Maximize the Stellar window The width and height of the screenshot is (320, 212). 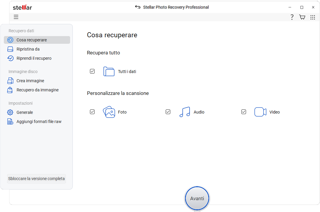pos(302,7)
